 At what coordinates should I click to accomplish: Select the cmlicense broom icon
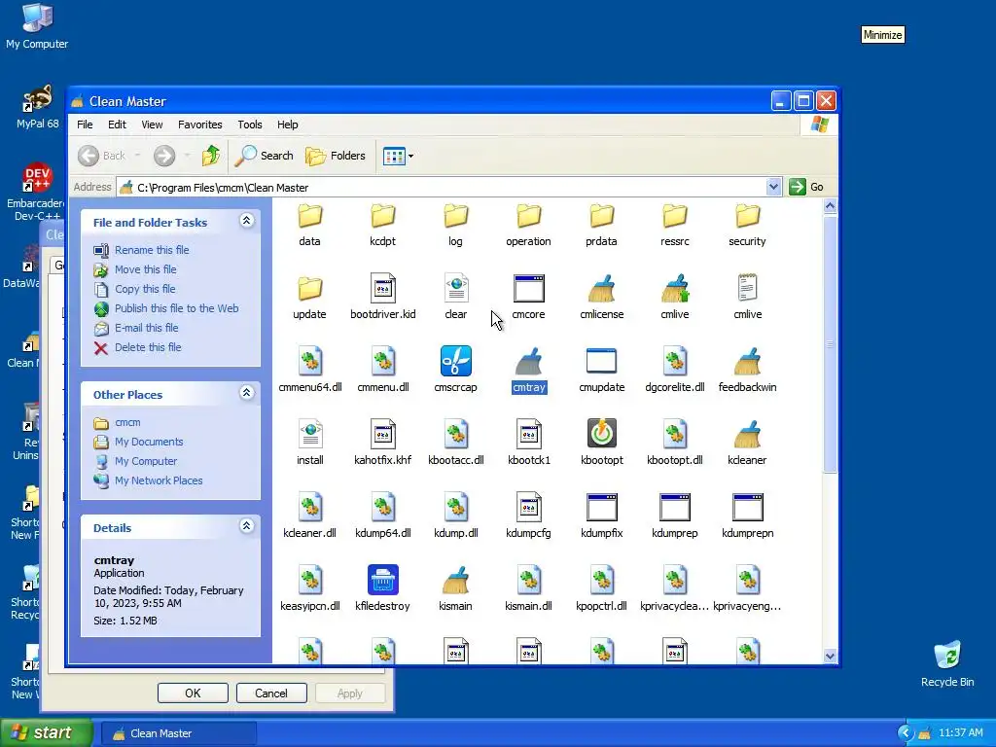[601, 288]
